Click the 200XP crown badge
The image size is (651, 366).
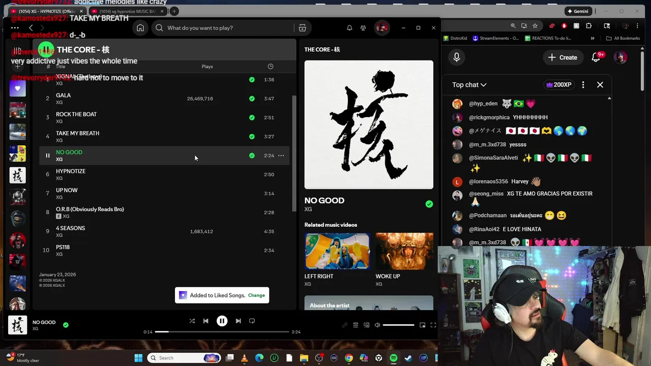558,85
